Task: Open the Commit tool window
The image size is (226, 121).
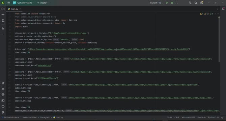Action: [x=3, y=15]
